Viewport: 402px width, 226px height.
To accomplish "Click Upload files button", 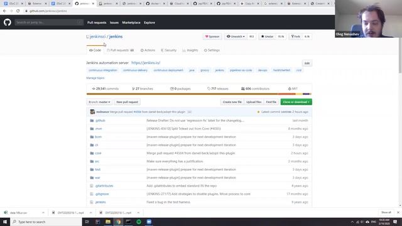I will (x=254, y=102).
